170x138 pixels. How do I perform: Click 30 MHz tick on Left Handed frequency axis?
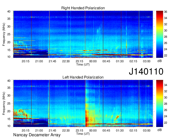[x=9, y=95]
